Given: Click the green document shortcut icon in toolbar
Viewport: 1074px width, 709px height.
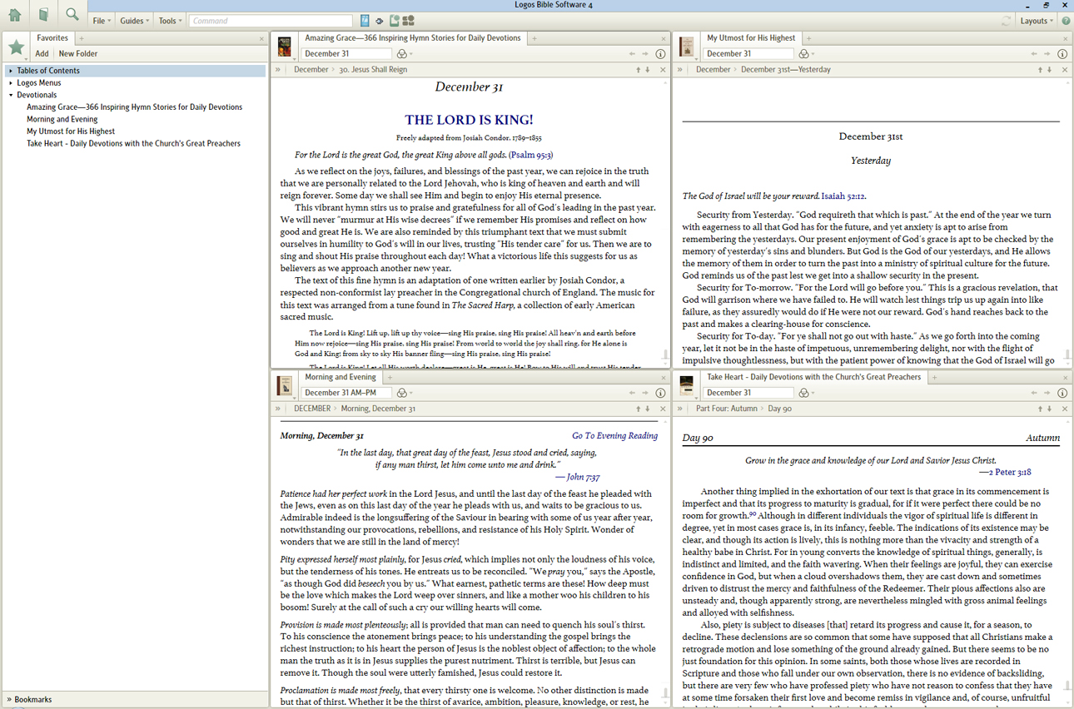Looking at the screenshot, I should pyautogui.click(x=395, y=21).
